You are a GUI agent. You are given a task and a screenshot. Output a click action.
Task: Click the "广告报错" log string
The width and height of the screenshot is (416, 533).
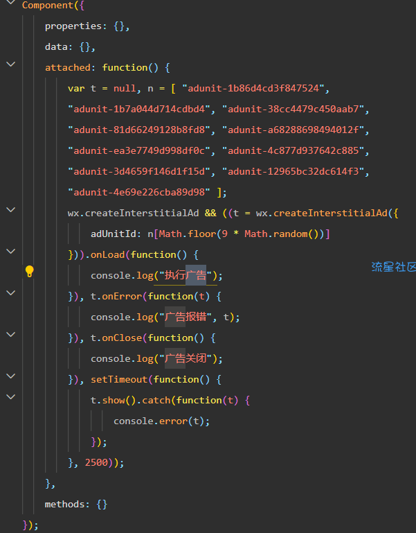pyautogui.click(x=186, y=317)
